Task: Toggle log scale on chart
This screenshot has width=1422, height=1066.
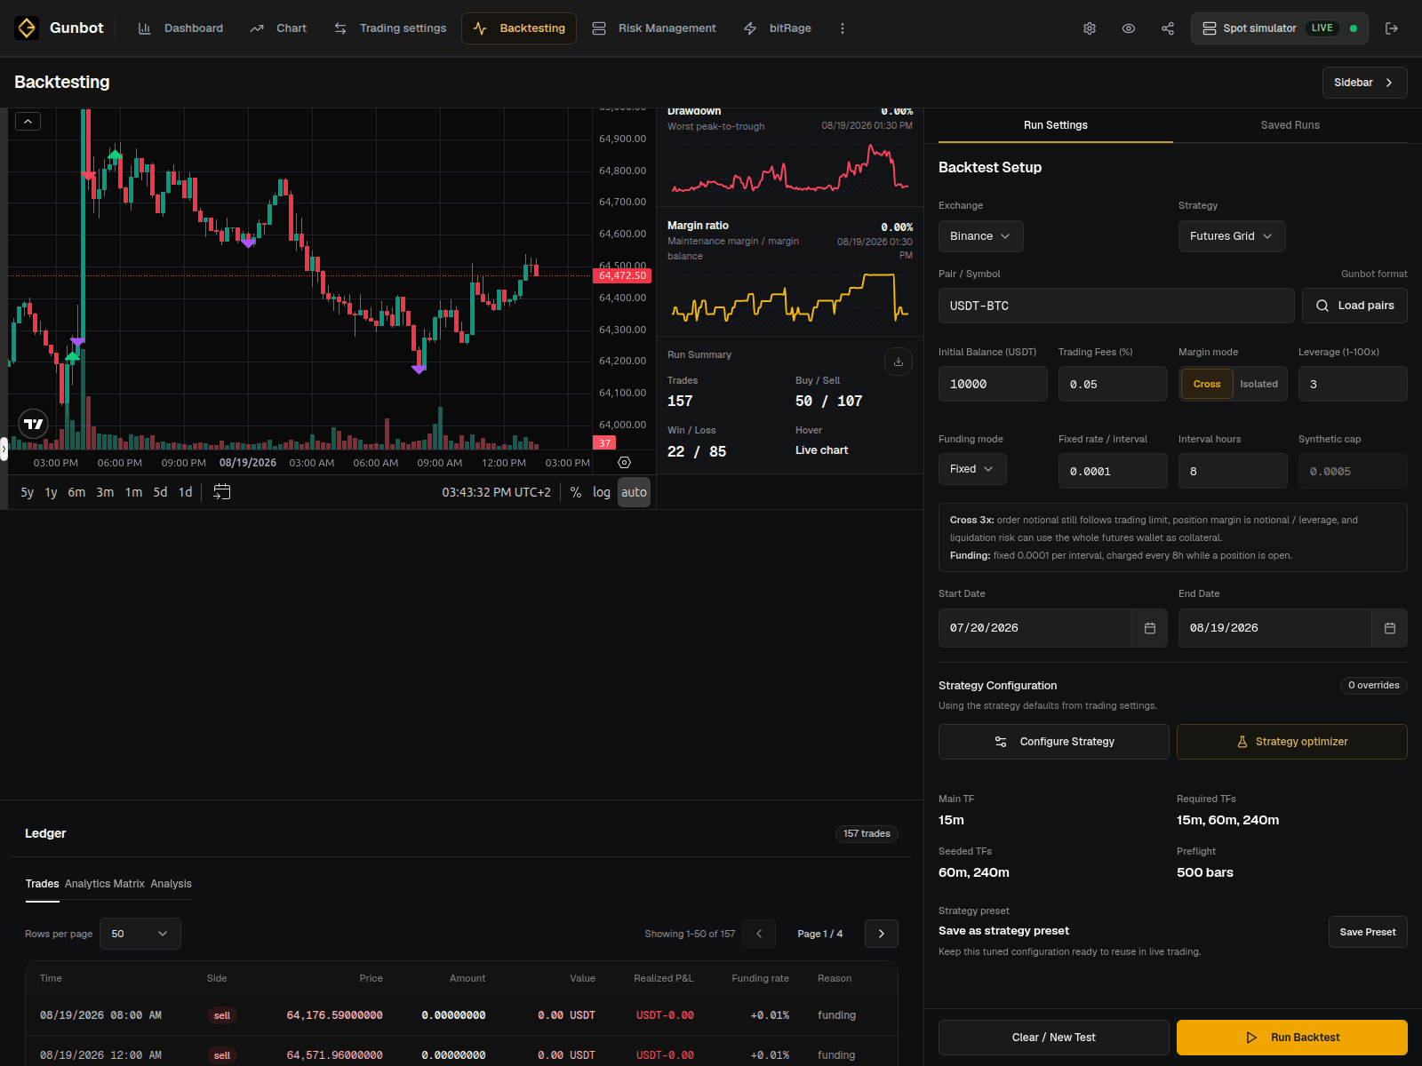Action: tap(602, 492)
